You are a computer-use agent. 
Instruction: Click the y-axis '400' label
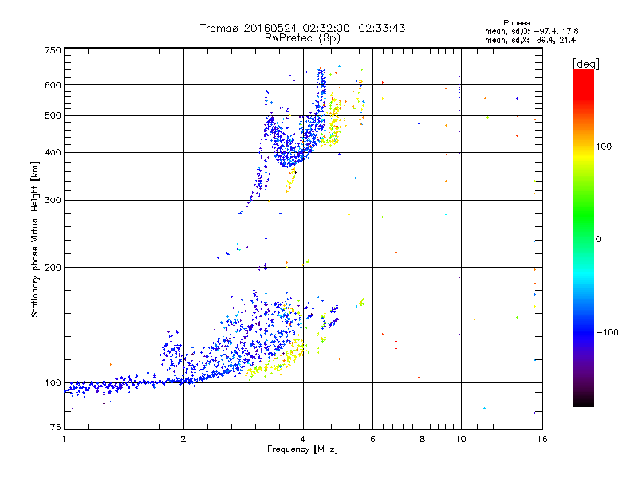(53, 153)
